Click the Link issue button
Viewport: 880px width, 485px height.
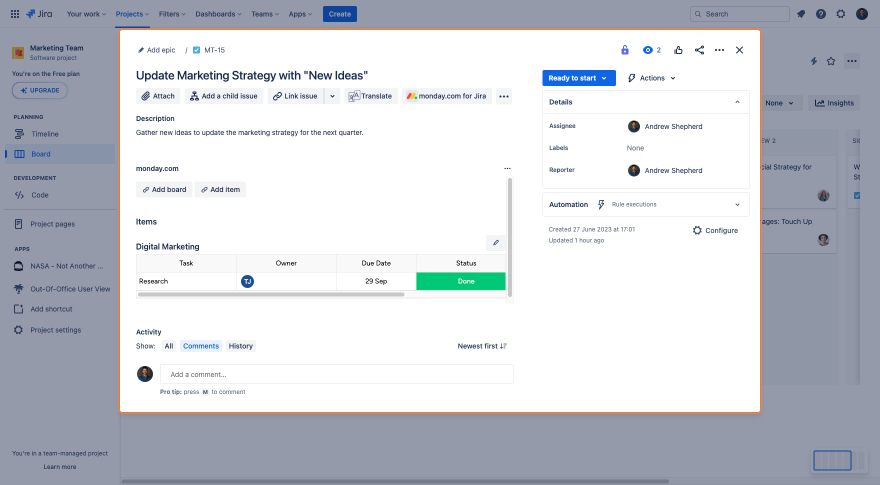click(295, 96)
